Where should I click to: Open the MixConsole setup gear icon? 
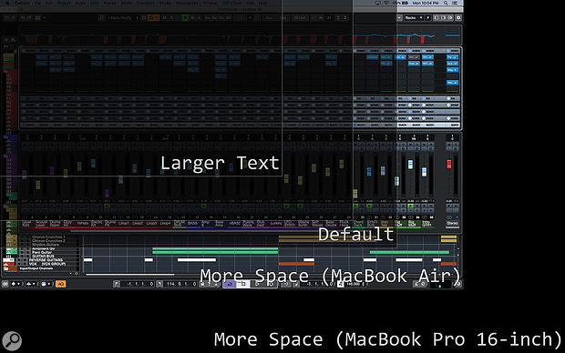(458, 17)
